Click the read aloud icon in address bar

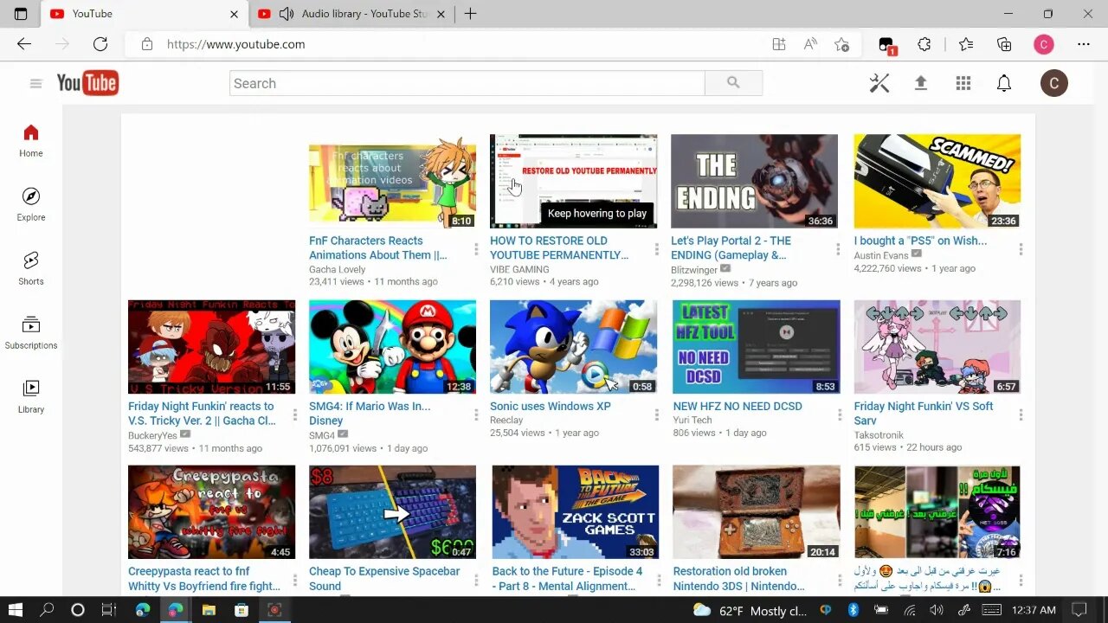point(810,44)
